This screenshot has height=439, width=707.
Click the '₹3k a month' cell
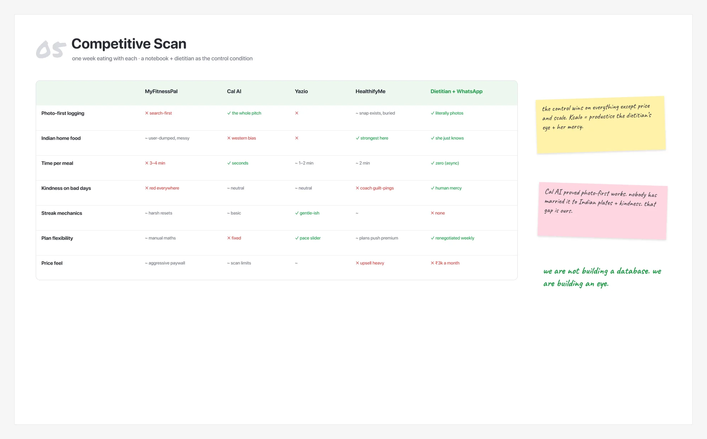click(x=445, y=263)
